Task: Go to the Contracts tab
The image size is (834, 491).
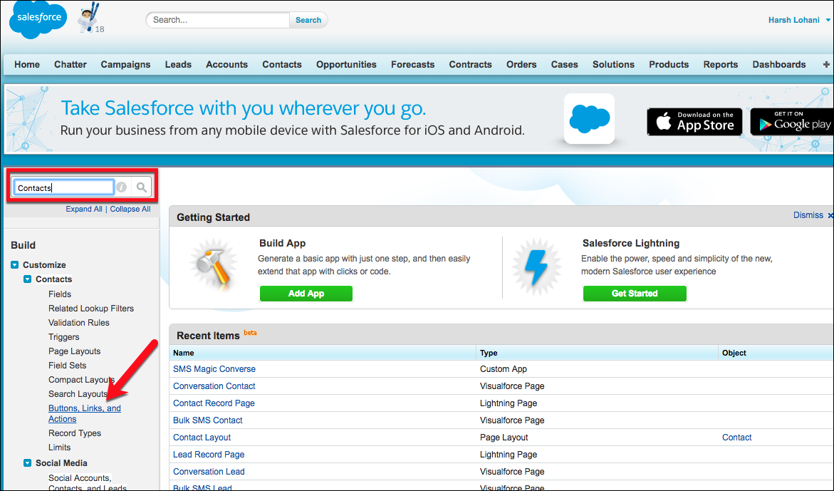Action: (x=471, y=64)
